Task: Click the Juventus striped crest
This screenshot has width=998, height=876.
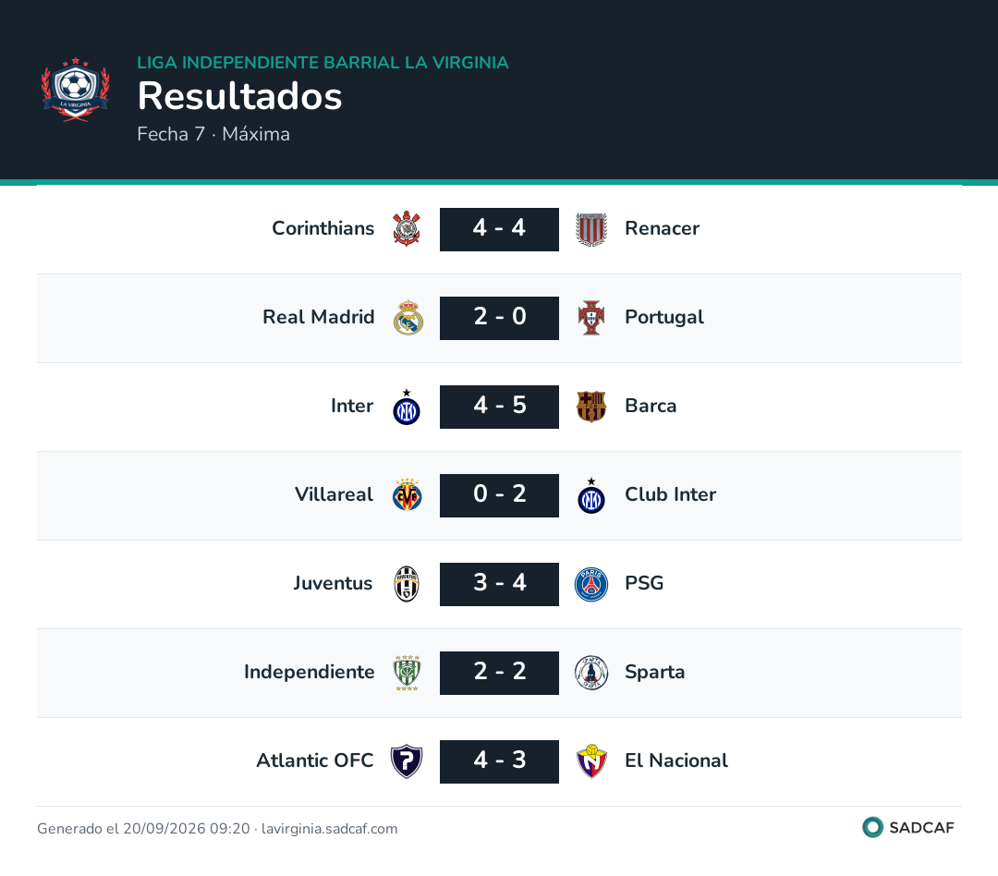Action: (x=407, y=584)
